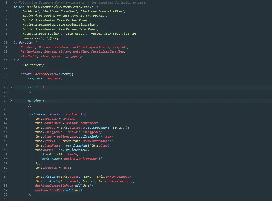Click the 'jQuery' string on line 9
The width and height of the screenshot is (272, 201).
pos(53,38)
